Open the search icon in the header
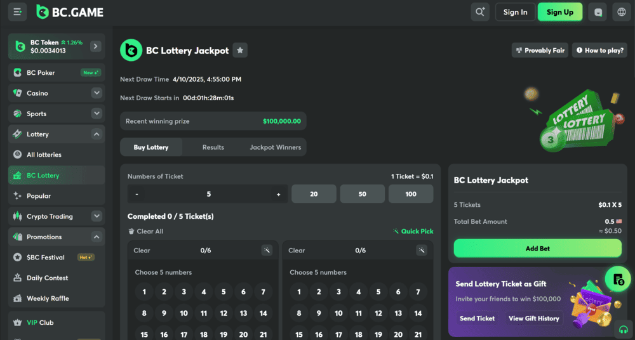 click(x=480, y=12)
